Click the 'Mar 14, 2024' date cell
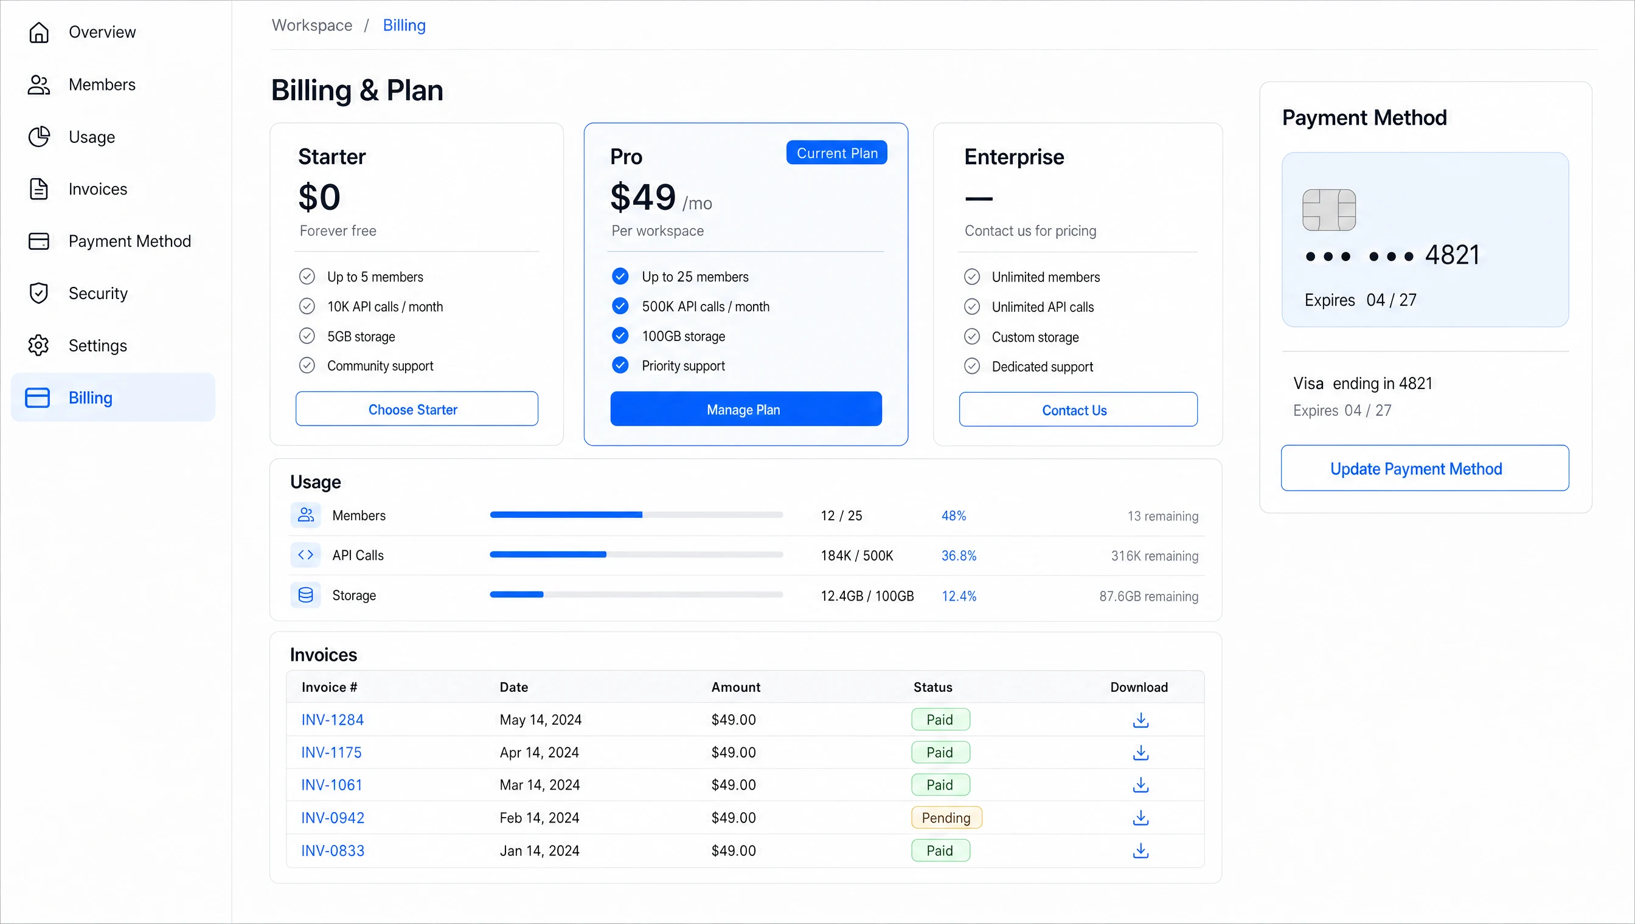The height and width of the screenshot is (924, 1635). (539, 785)
